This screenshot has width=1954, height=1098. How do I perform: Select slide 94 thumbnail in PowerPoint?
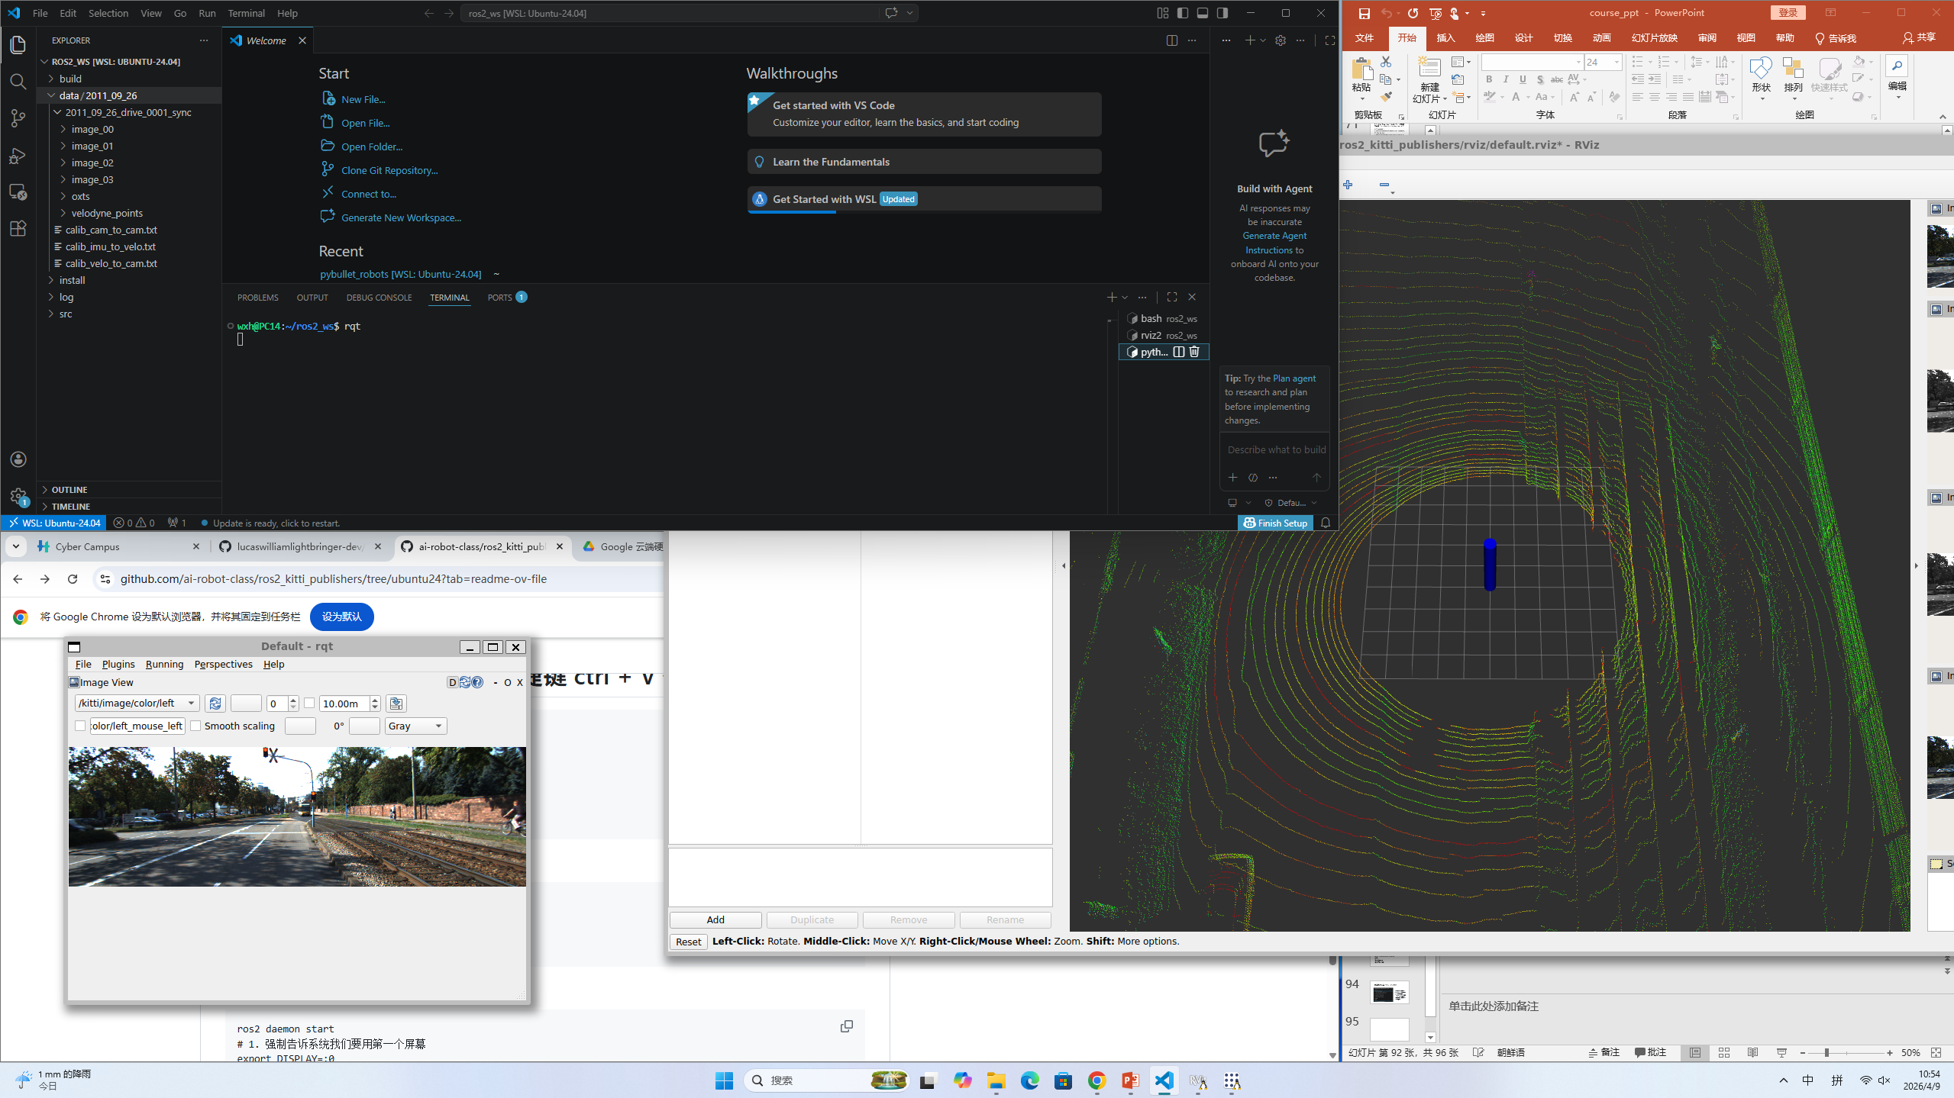pos(1389,993)
